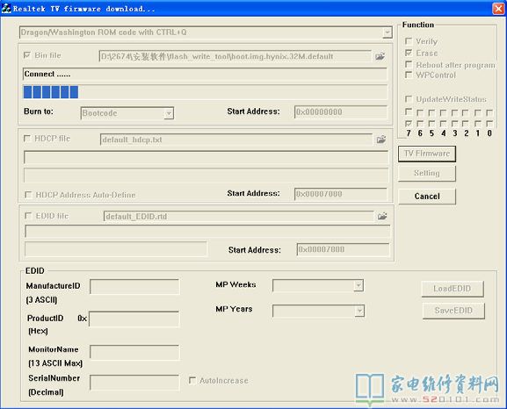The width and height of the screenshot is (507, 409).
Task: Click the Bin file path field
Action: click(x=235, y=56)
